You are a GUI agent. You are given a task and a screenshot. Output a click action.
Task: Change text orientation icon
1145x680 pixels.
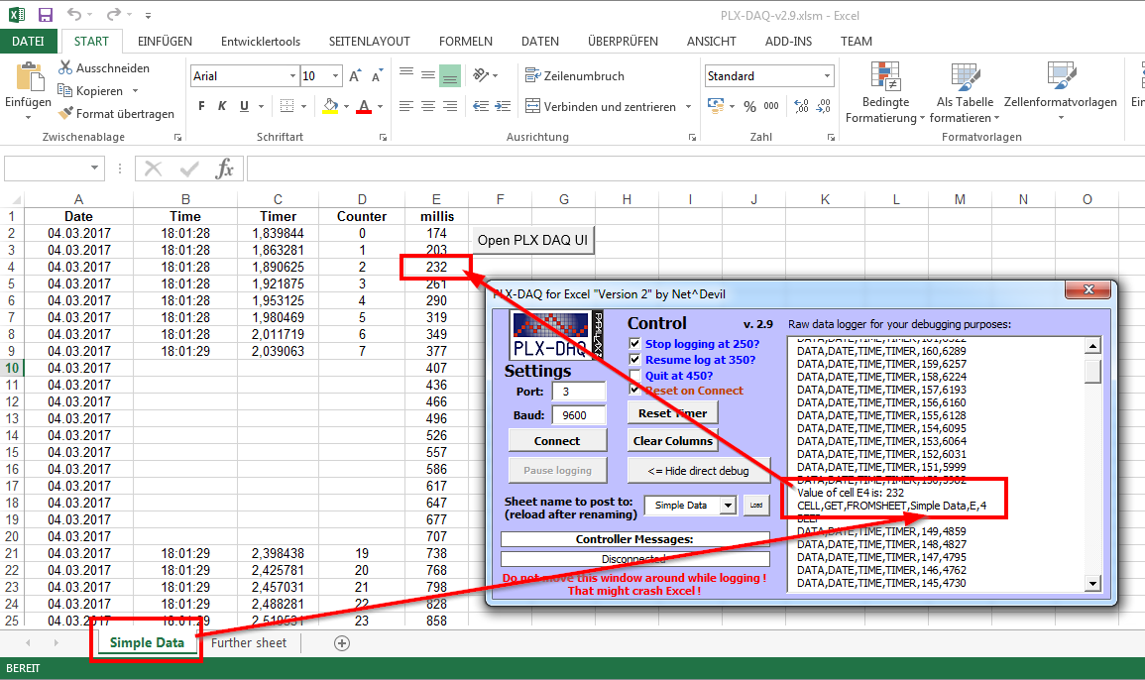pyautogui.click(x=481, y=75)
